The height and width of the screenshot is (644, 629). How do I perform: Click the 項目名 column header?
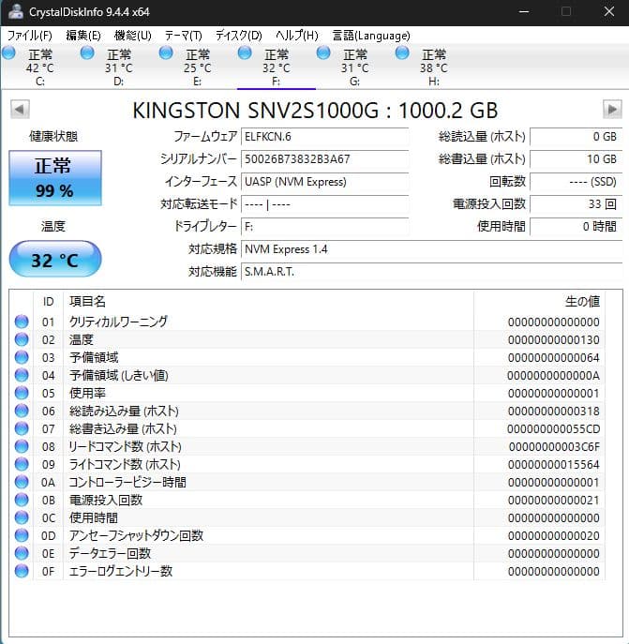[87, 302]
